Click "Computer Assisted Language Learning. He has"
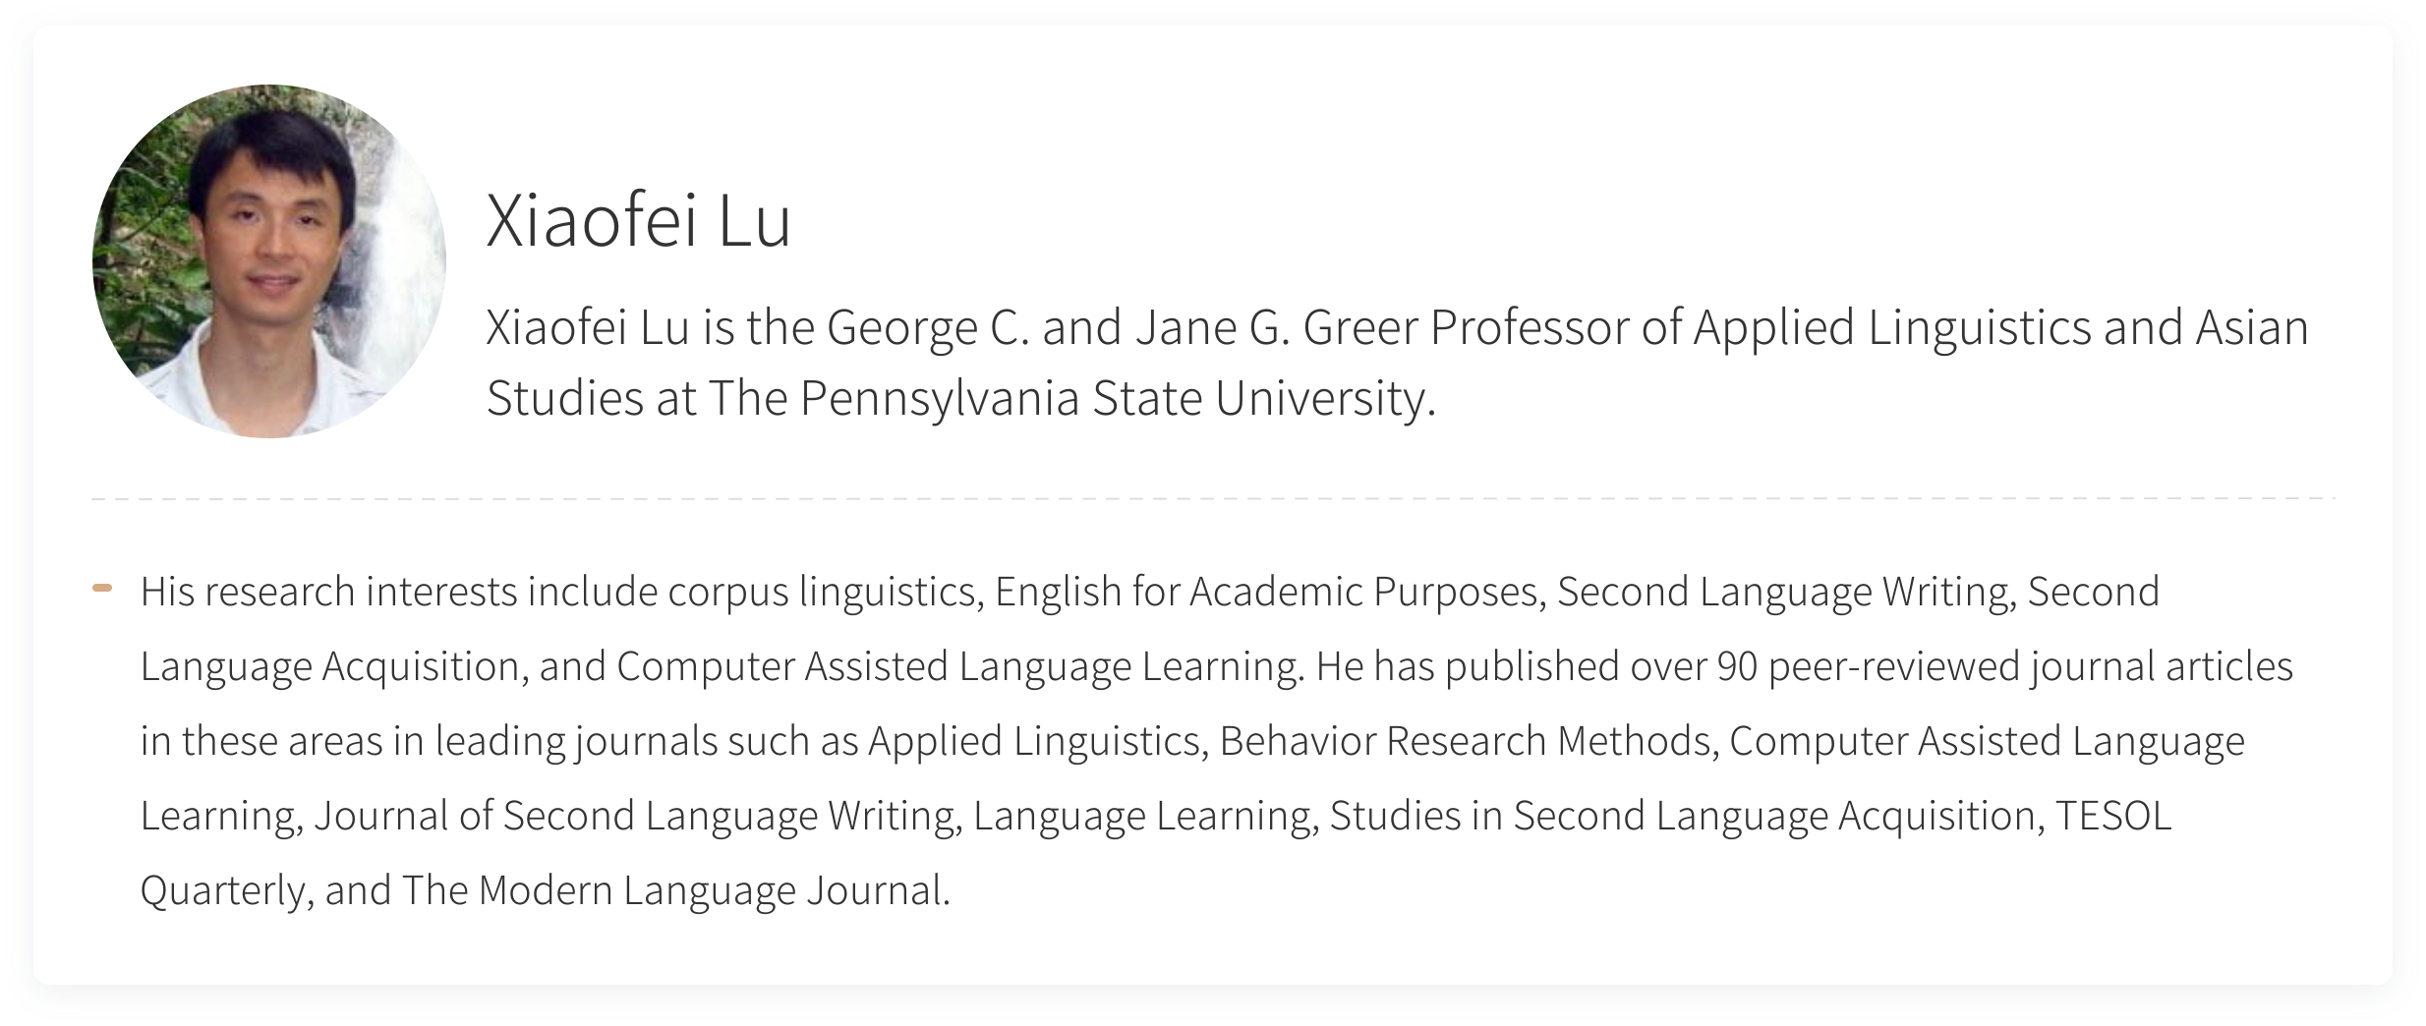 coord(1026,666)
